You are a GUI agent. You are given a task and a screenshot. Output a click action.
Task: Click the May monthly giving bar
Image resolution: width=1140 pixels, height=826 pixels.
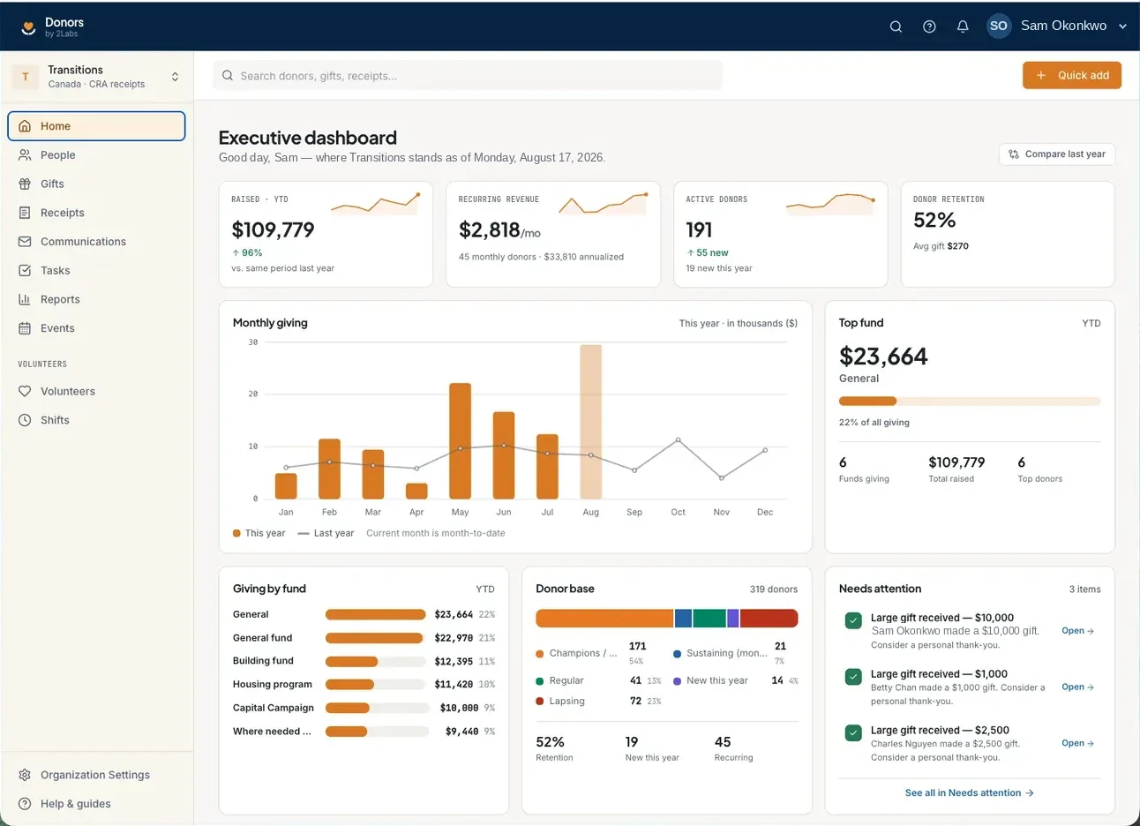(460, 441)
